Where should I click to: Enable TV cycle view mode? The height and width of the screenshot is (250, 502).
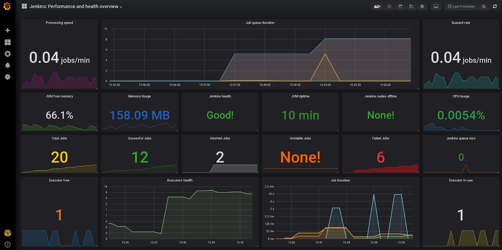click(x=436, y=6)
